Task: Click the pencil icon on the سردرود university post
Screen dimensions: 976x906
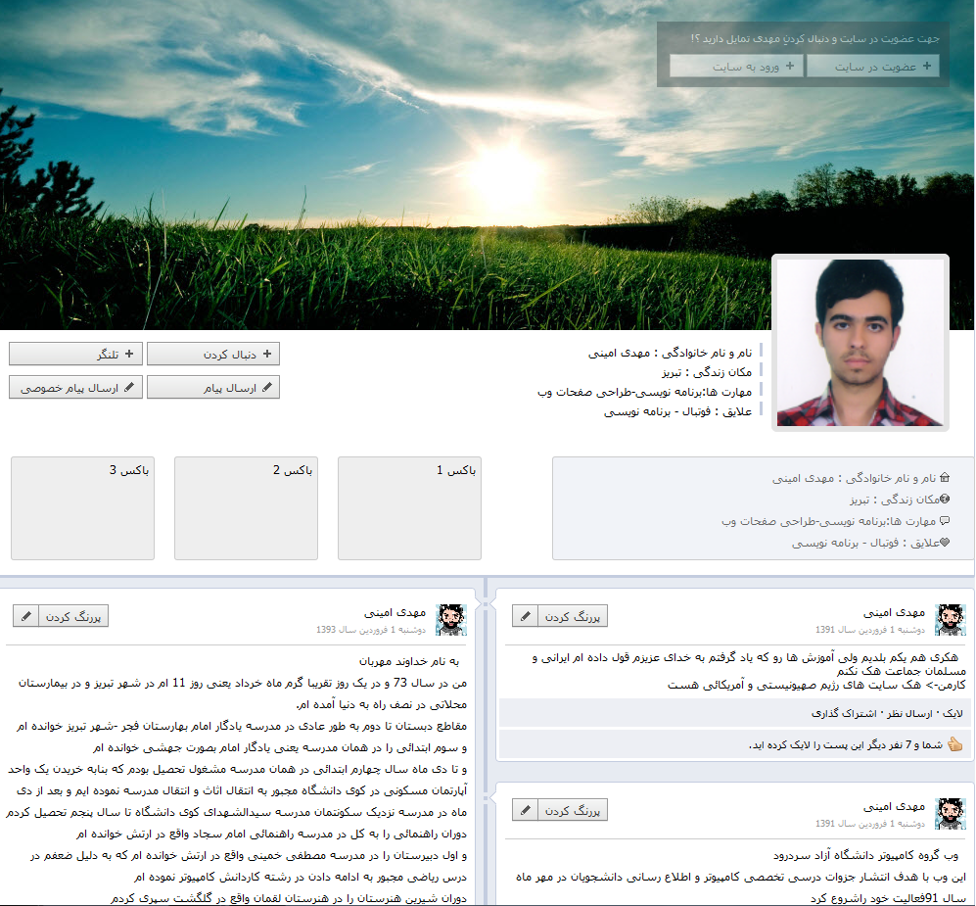Action: coord(526,810)
